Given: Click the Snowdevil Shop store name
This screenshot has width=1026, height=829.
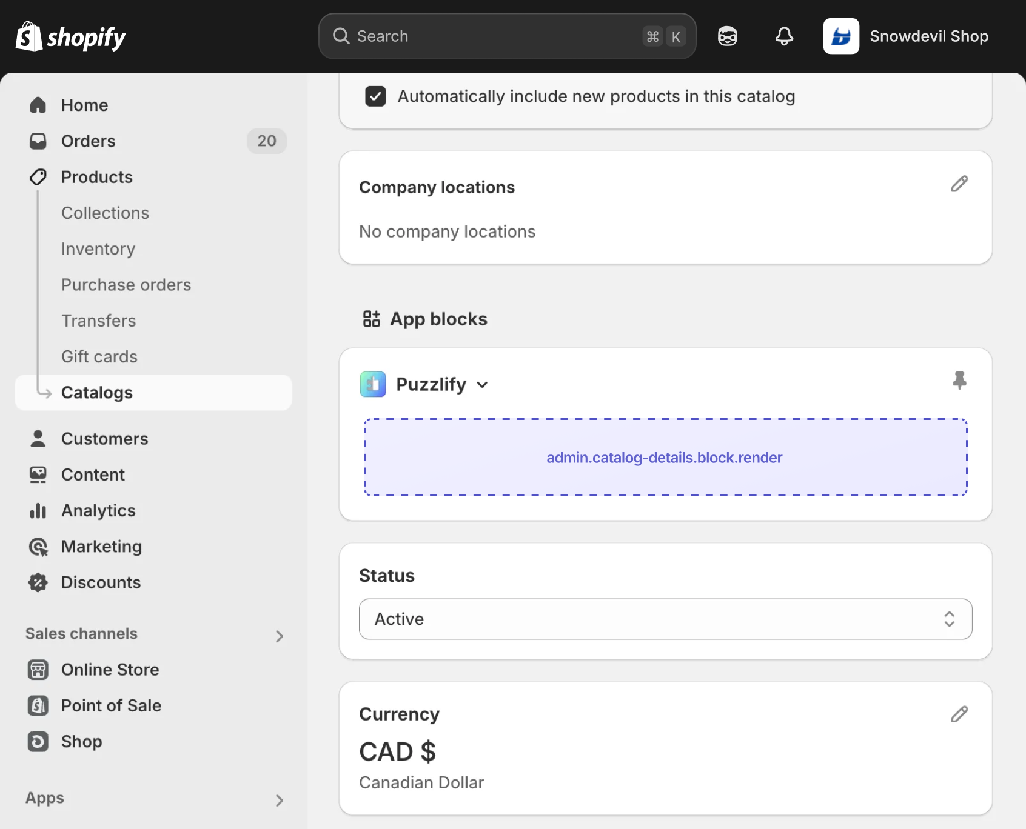Looking at the screenshot, I should coord(929,36).
